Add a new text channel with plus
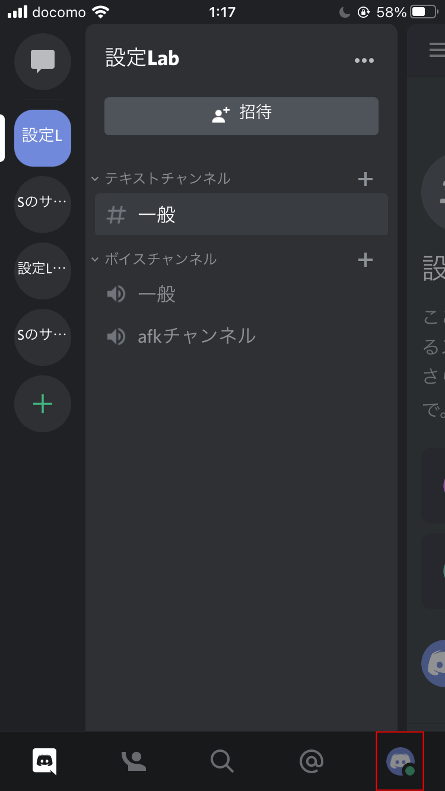445x791 pixels. coord(365,178)
